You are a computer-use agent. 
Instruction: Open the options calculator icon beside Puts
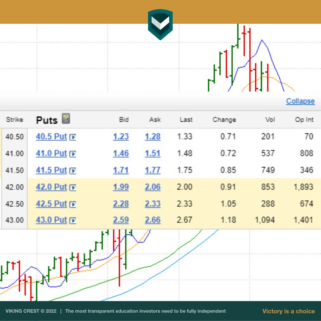point(66,119)
